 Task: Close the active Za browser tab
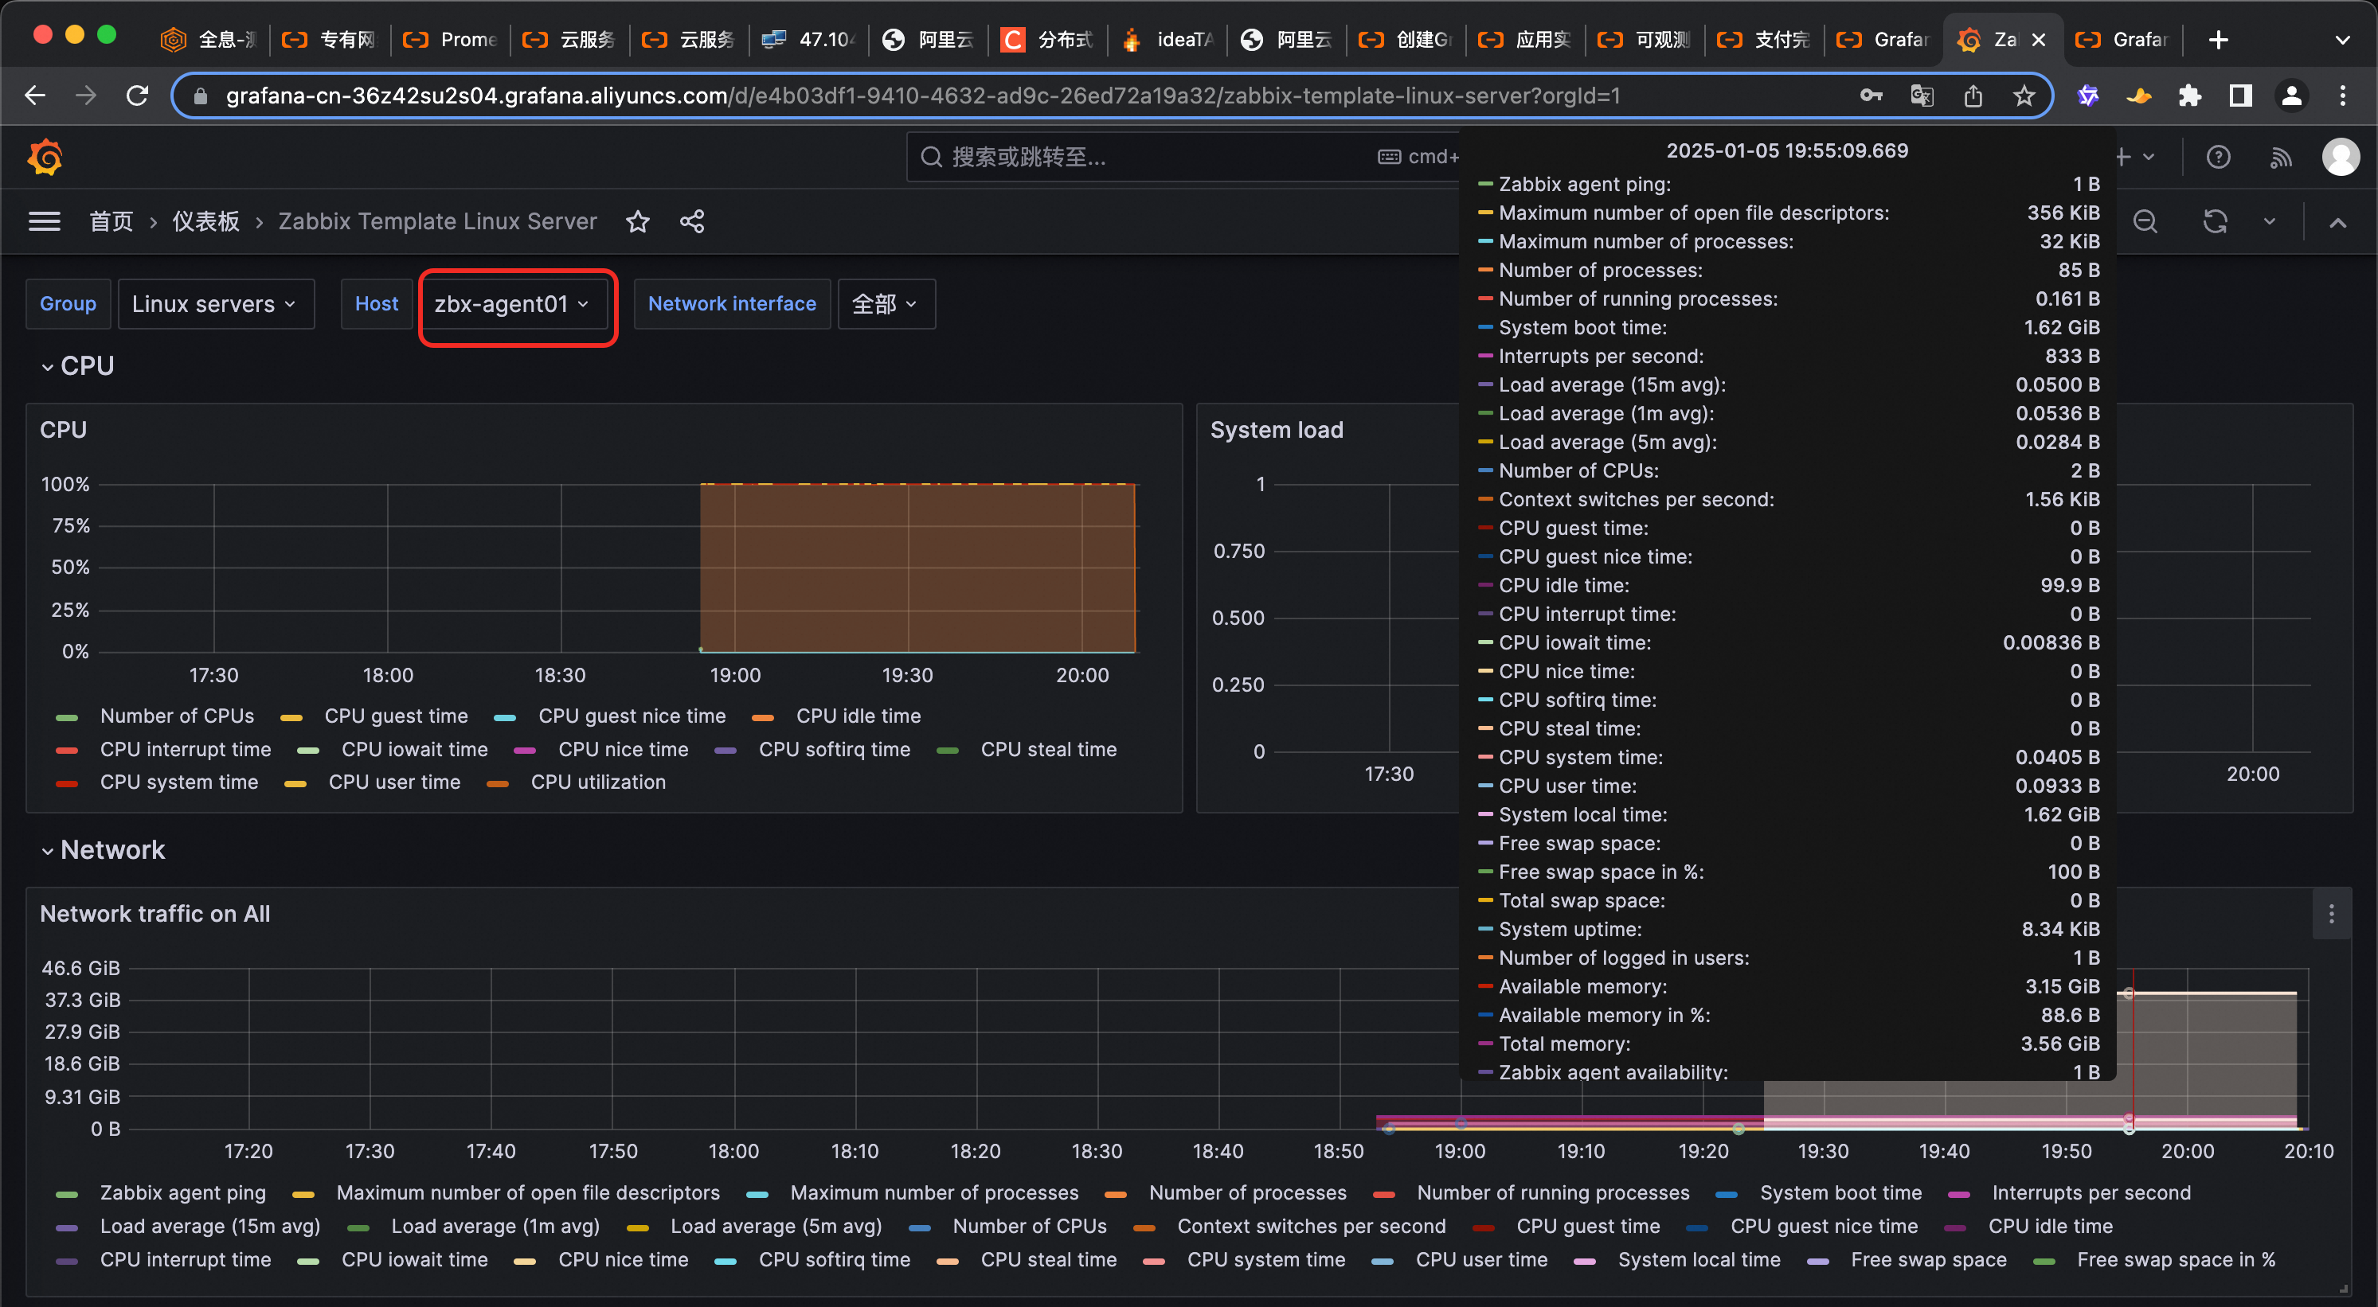(2040, 40)
